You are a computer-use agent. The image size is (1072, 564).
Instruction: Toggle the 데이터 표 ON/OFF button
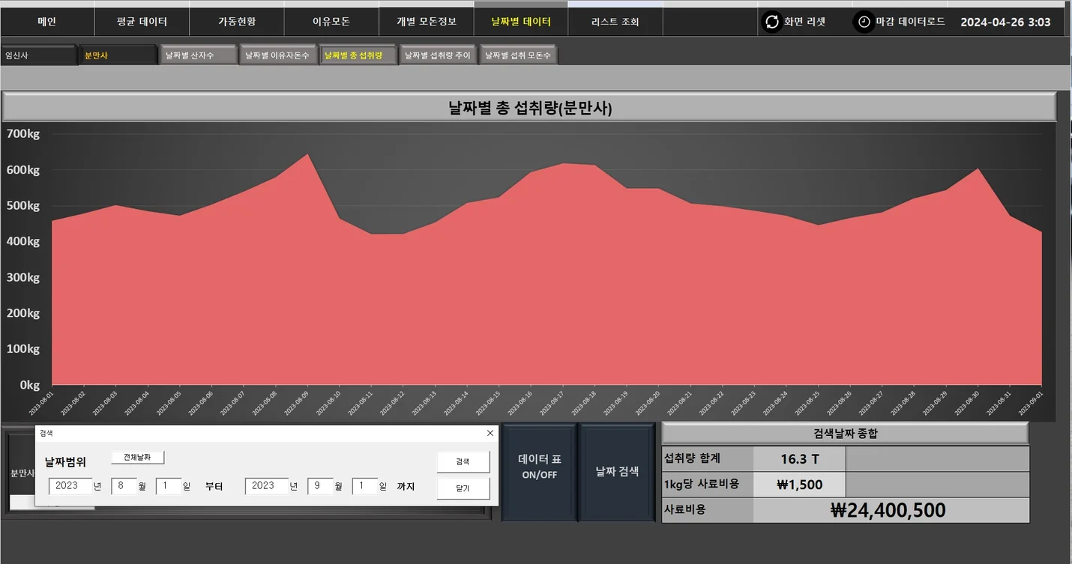(x=539, y=472)
